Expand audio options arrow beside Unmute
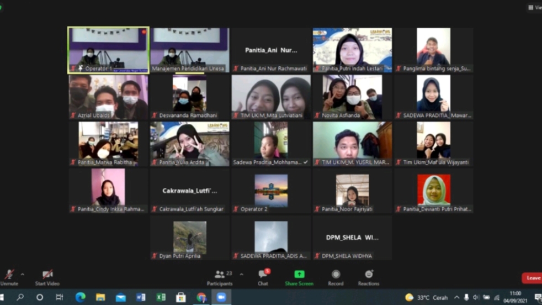The height and width of the screenshot is (305, 542). pos(23,274)
